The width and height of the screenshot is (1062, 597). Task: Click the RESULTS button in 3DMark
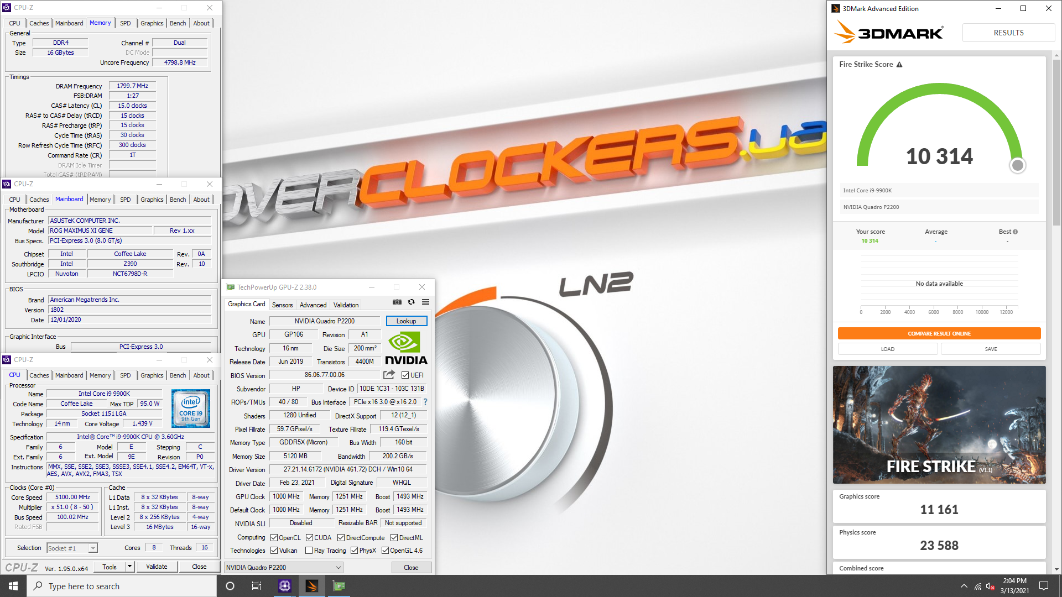(x=1008, y=33)
